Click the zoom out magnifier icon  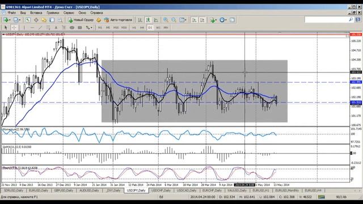tap(174, 20)
